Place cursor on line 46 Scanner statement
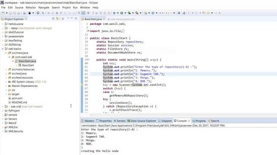Viewport: 277px width, 155px height. tap(135, 85)
